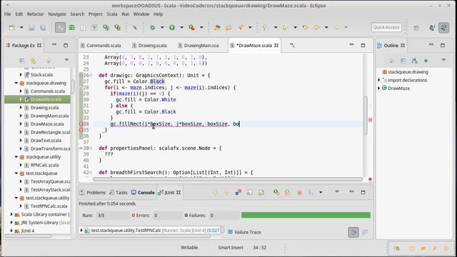Collapse the stackqueue.drawing package
The width and height of the screenshot is (457, 257).
[x=16, y=83]
